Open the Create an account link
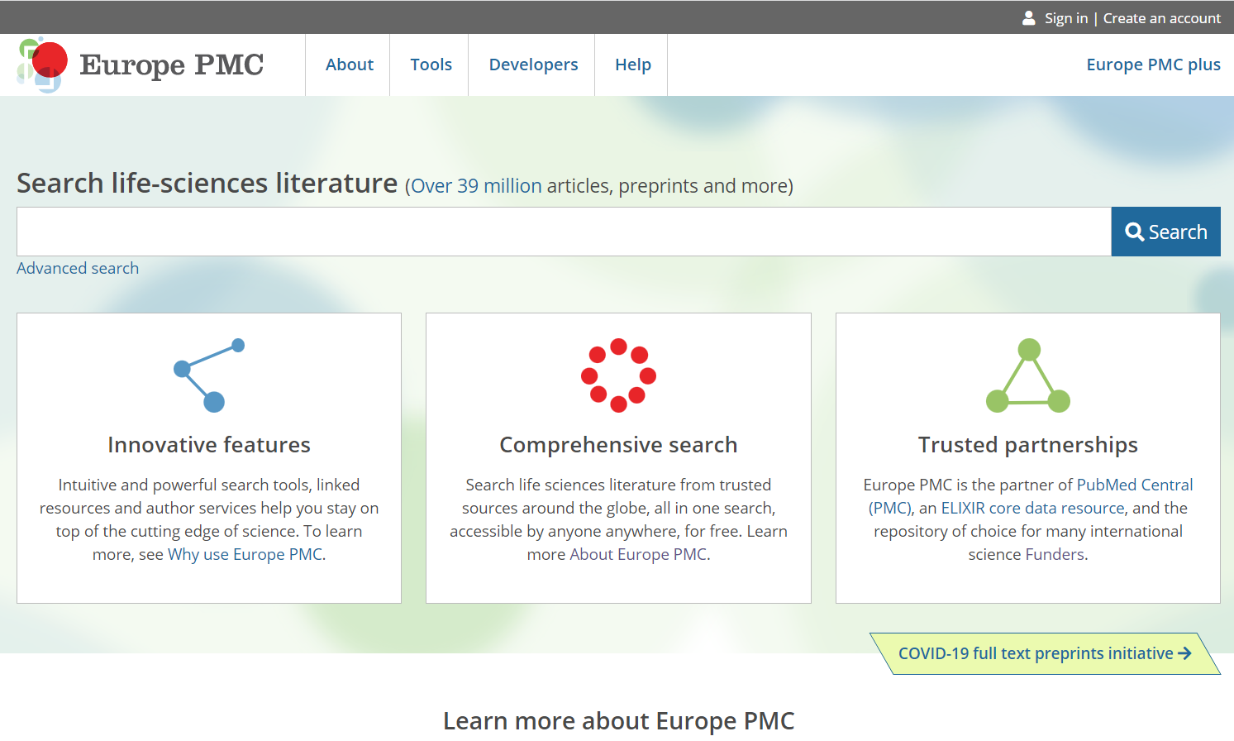This screenshot has height=741, width=1234. tap(1161, 18)
